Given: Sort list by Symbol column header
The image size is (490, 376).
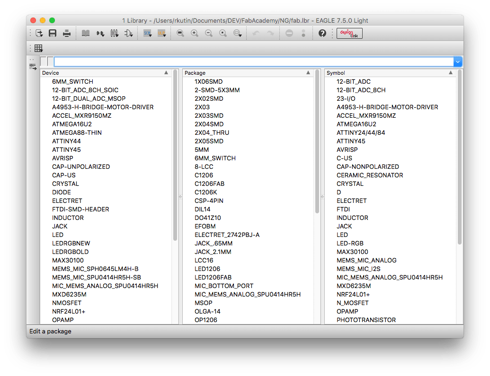Looking at the screenshot, I should [x=390, y=73].
